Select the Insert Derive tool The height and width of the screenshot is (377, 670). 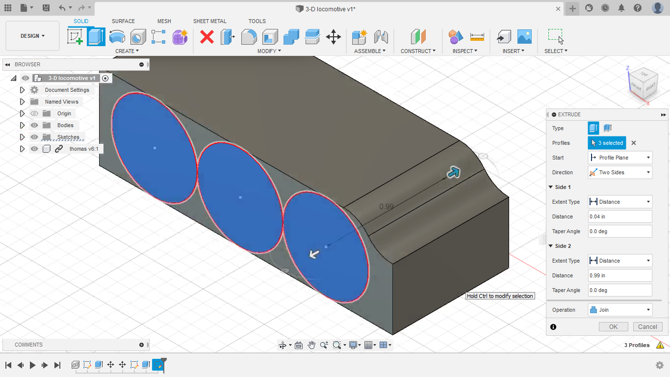coord(503,37)
